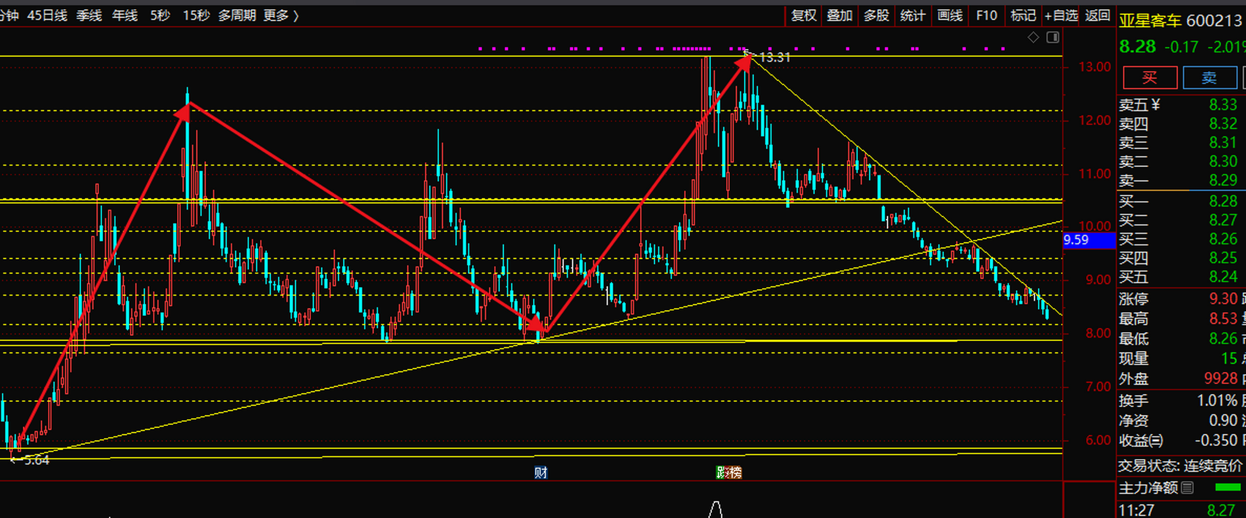Click the 返回 back button

[1097, 15]
